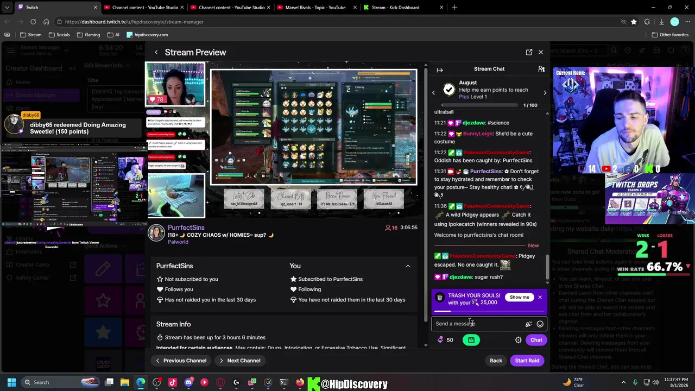Click Show me on the reward banner

pyautogui.click(x=519, y=297)
